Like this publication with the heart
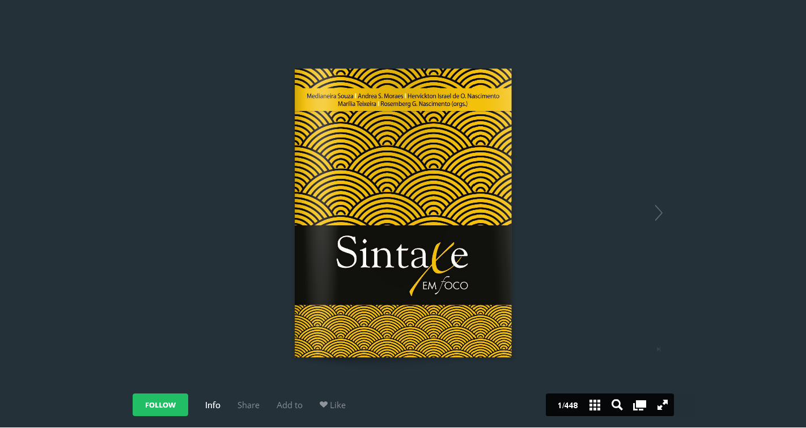 [333, 405]
